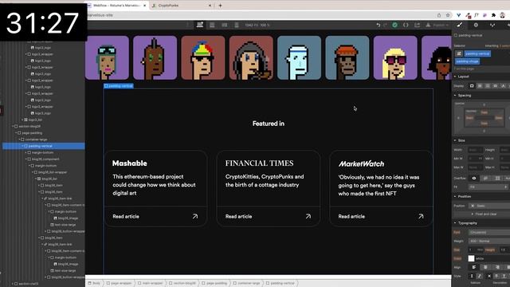The width and height of the screenshot is (510, 287).
Task: Select page-wrapper in the breadcrumb bar
Action: point(120,283)
